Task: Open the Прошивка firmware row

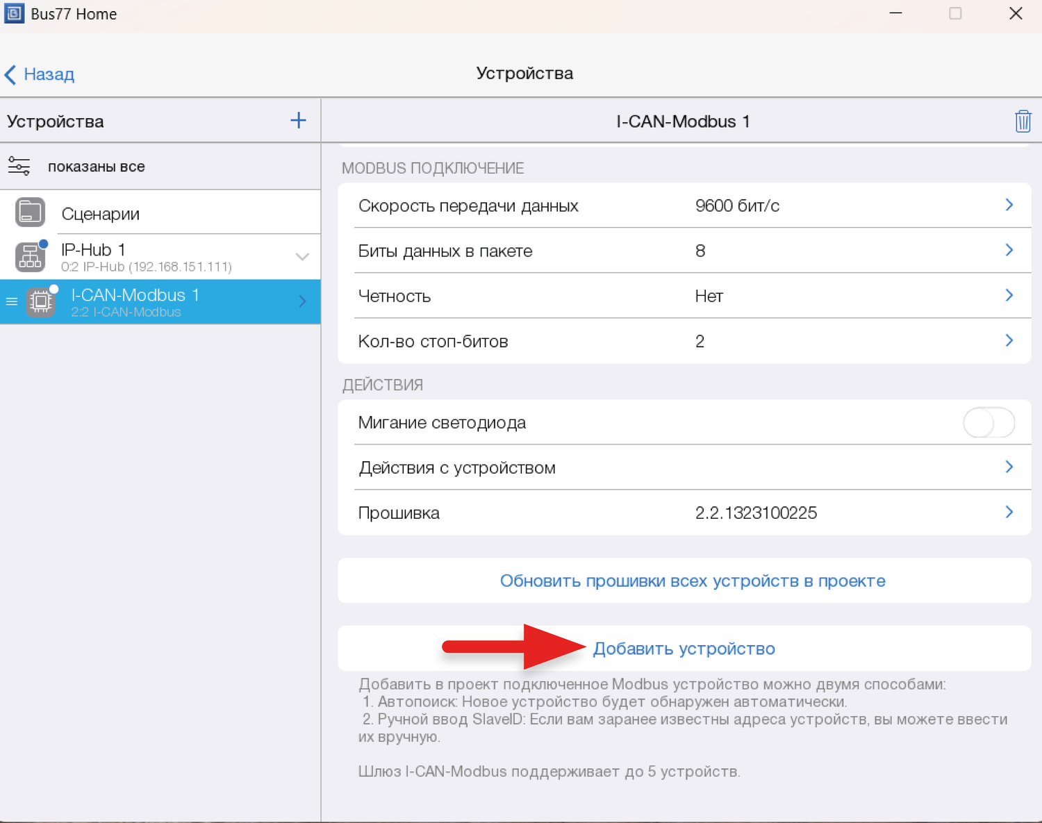Action: point(684,513)
